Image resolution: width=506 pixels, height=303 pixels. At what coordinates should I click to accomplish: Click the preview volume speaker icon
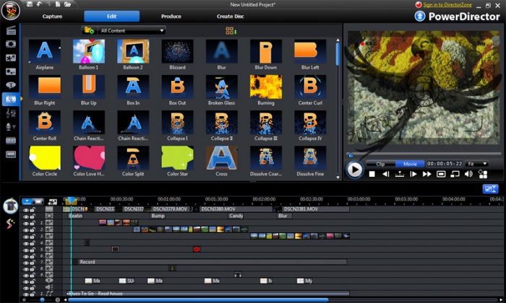point(470,174)
